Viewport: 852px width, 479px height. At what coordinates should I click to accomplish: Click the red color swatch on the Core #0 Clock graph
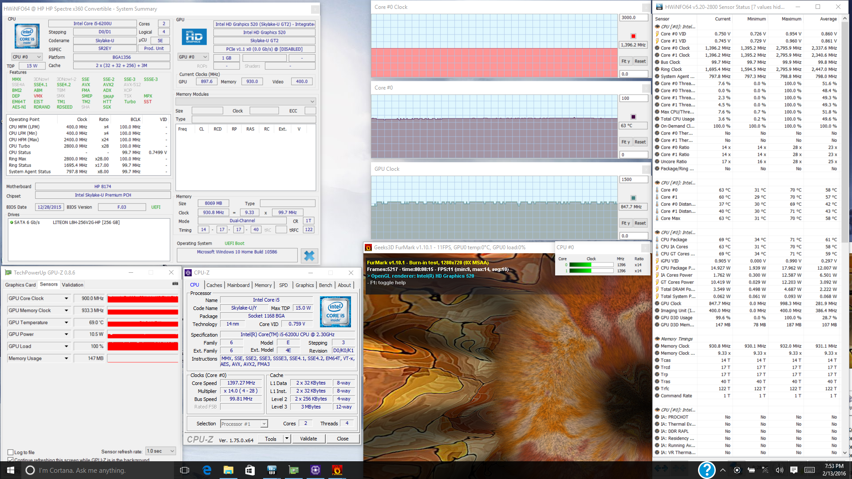click(633, 36)
